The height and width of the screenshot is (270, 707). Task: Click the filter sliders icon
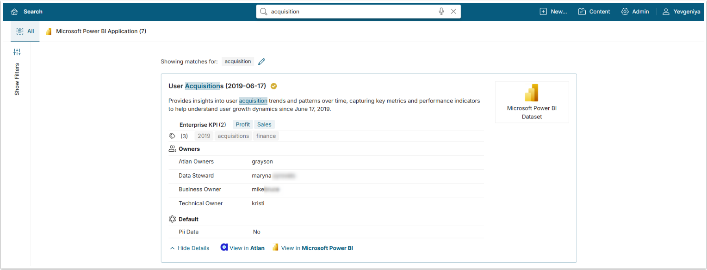(x=17, y=52)
